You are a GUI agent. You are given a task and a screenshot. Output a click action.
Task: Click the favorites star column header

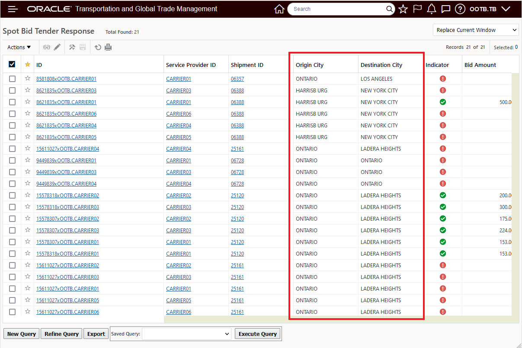pyautogui.click(x=28, y=64)
